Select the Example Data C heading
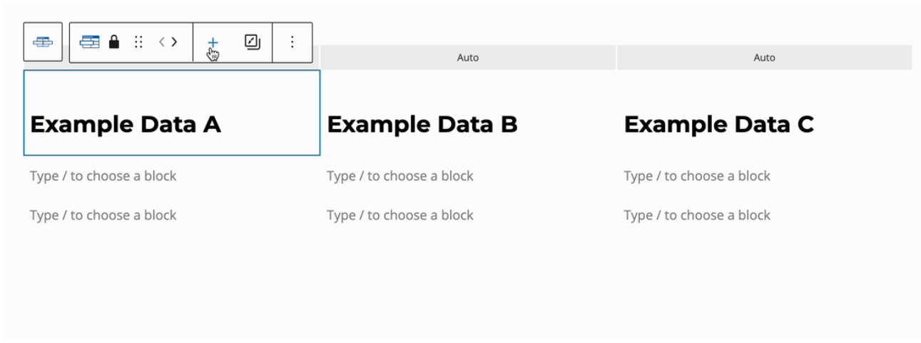 [718, 125]
